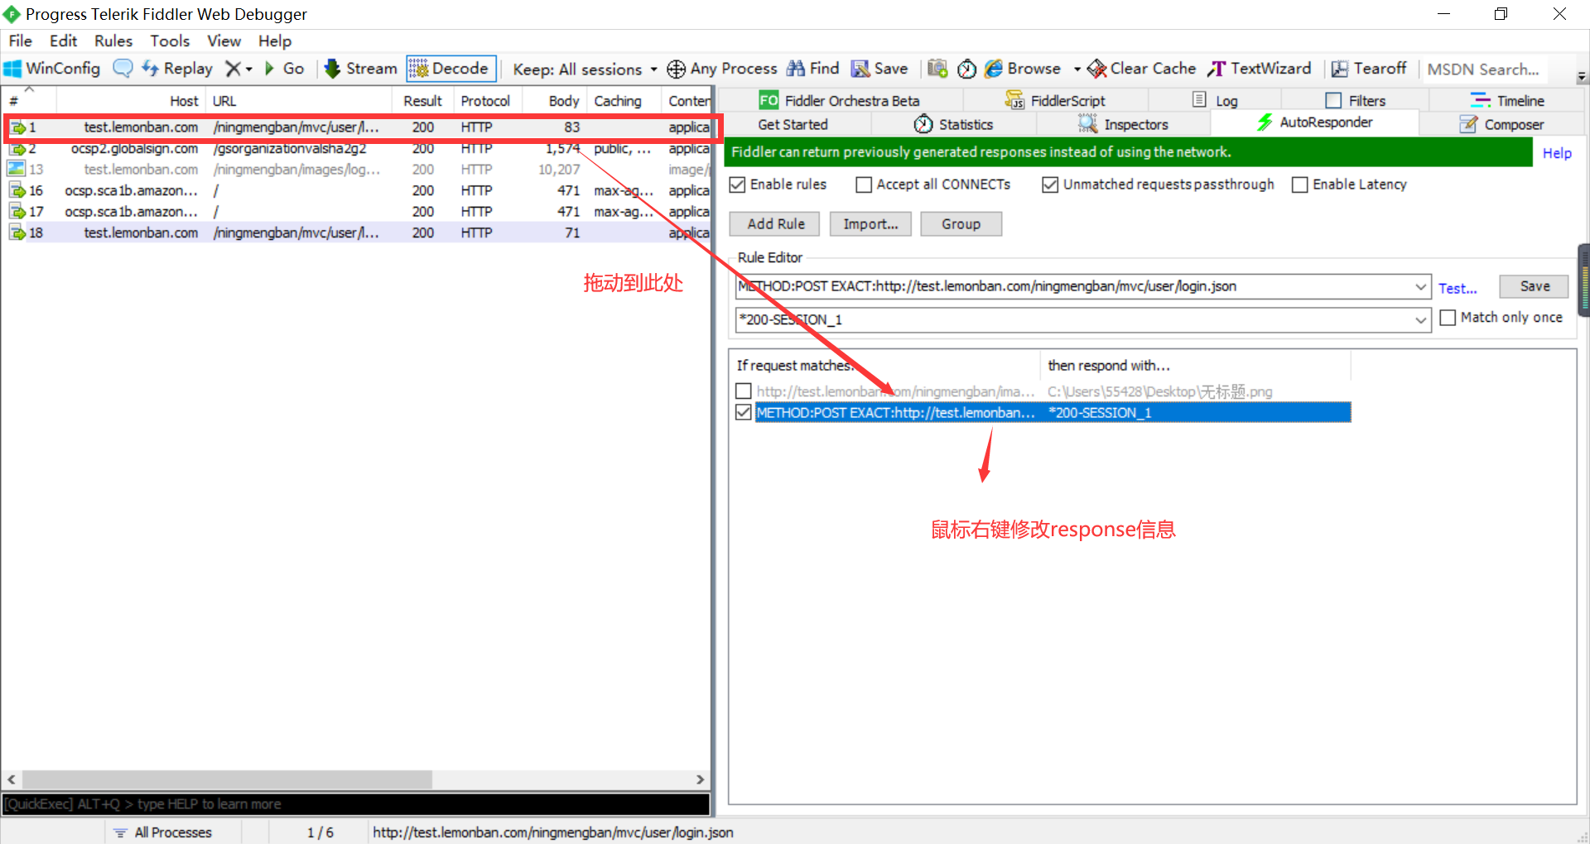The width and height of the screenshot is (1590, 844).
Task: Switch to the Filters tab
Action: click(x=1356, y=100)
